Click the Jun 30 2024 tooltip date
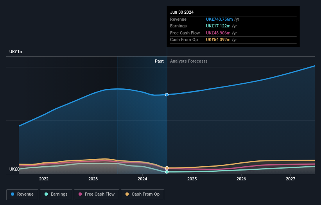This screenshot has height=205, width=321. pos(182,12)
